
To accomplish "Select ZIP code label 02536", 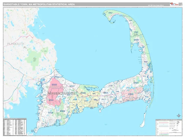I will pos(51,113).
